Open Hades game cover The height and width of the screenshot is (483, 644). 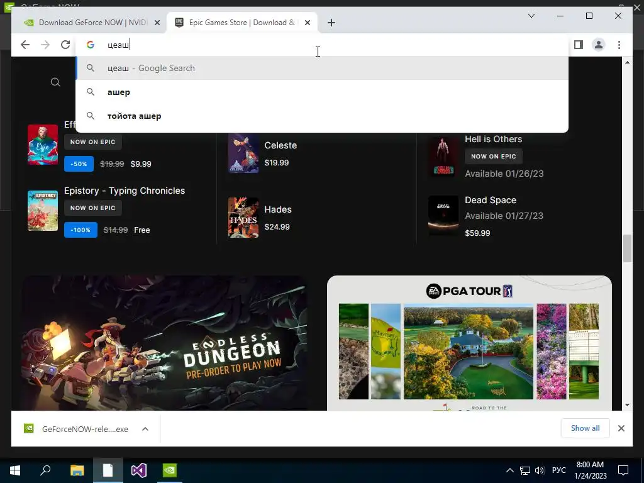click(243, 217)
